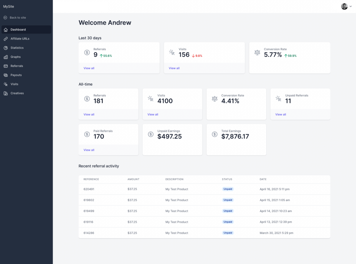Click the Back to site arrow icon
The image size is (356, 264).
(x=5, y=17)
